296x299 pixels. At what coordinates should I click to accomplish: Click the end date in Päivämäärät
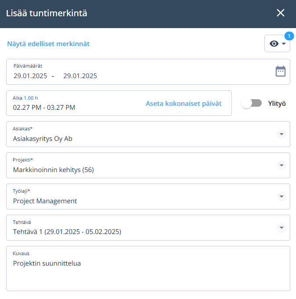[80, 76]
